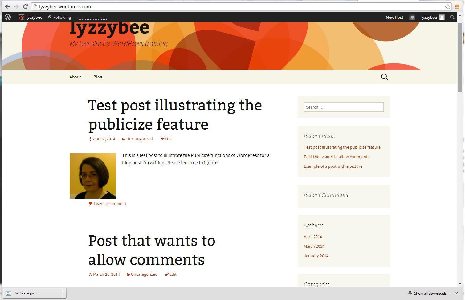The height and width of the screenshot is (300, 465).
Task: Close the downloads bar
Action: [x=457, y=293]
